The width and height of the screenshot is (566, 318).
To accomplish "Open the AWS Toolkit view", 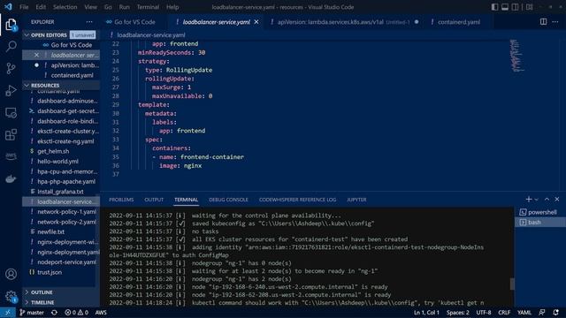I will [11, 156].
